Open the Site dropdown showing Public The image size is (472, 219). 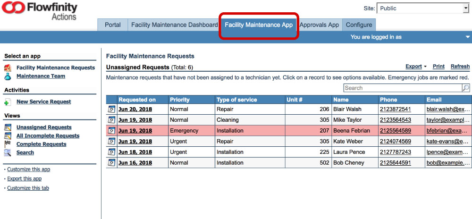(x=422, y=8)
